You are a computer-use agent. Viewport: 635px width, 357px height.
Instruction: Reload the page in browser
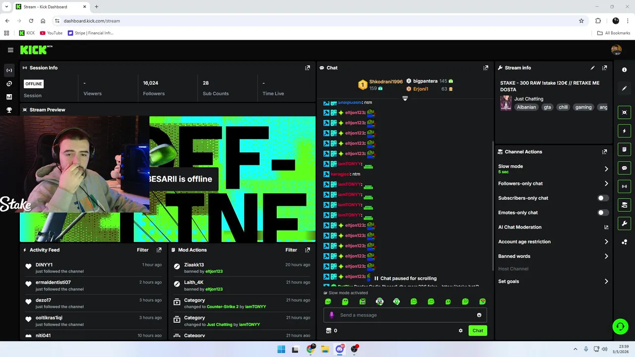point(31,21)
